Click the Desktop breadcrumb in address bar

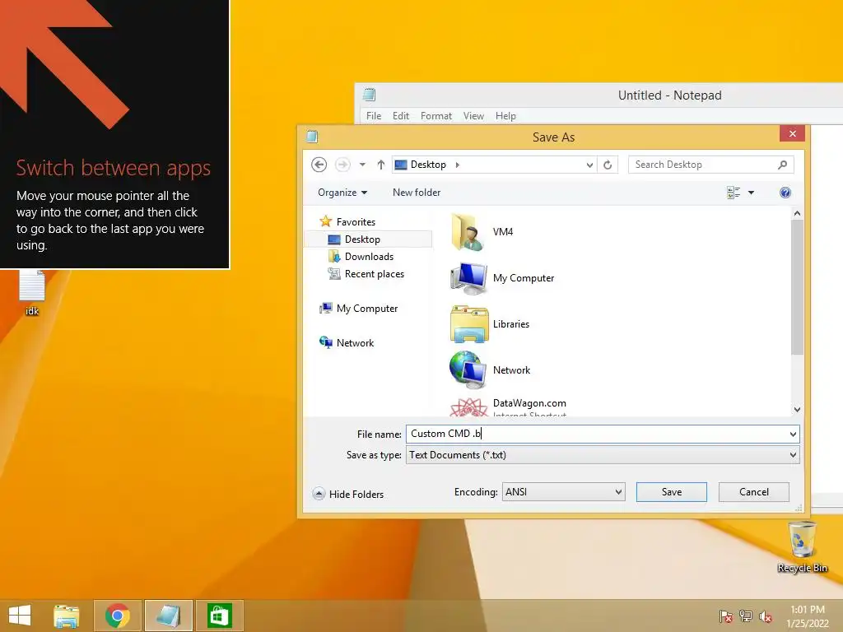tap(428, 165)
